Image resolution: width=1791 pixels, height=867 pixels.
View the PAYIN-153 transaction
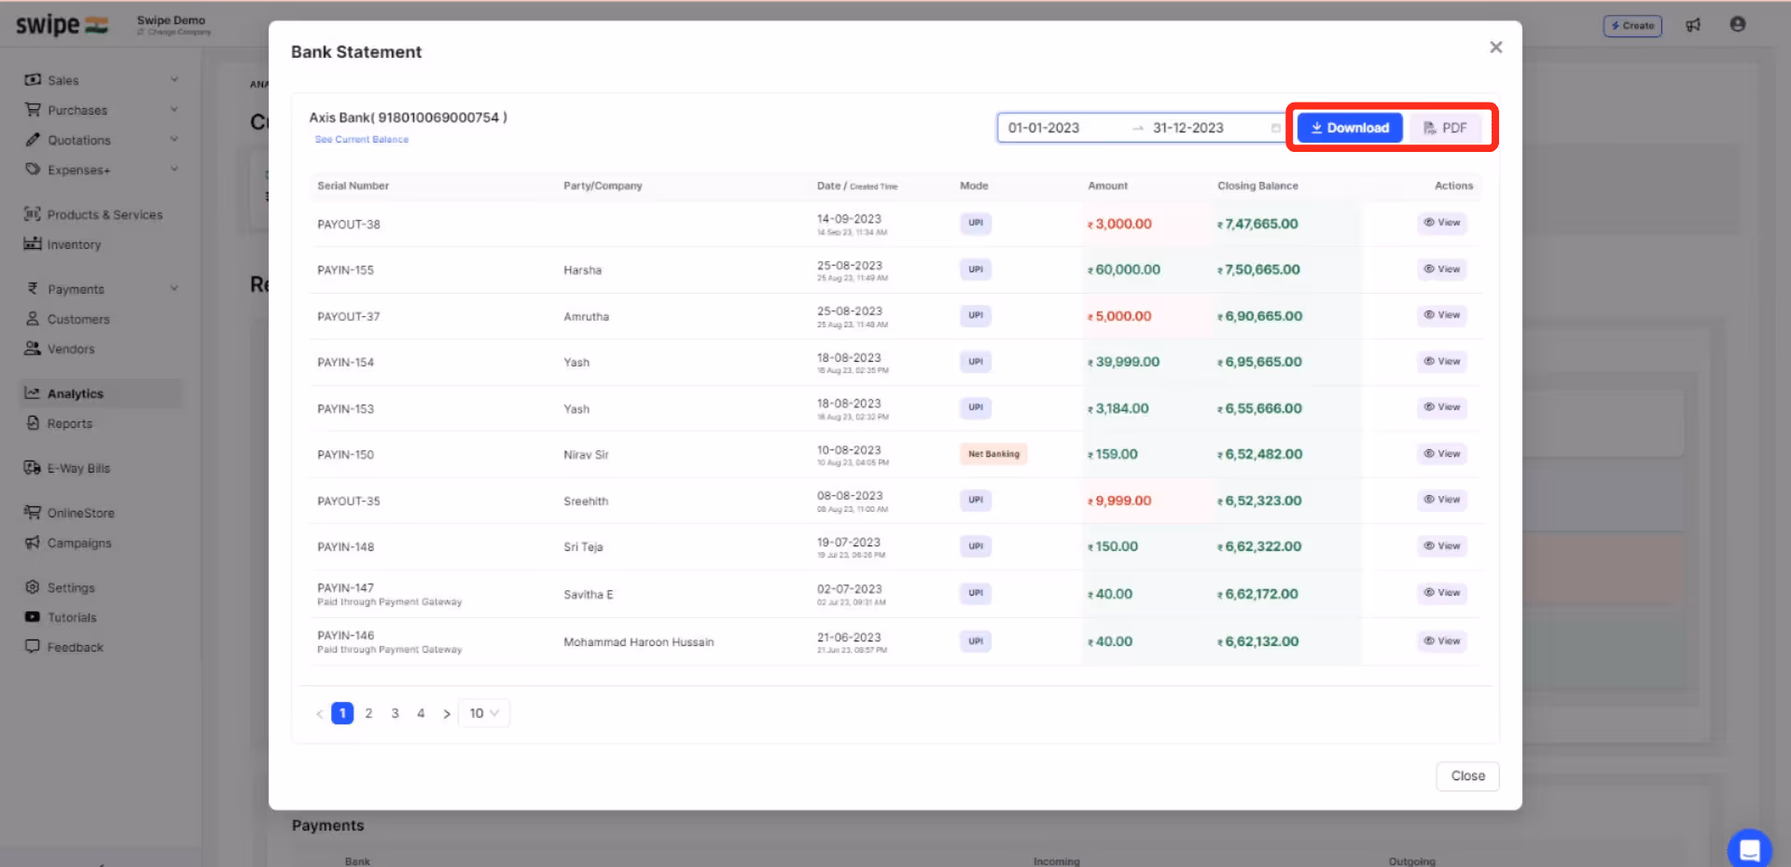pyautogui.click(x=1442, y=407)
